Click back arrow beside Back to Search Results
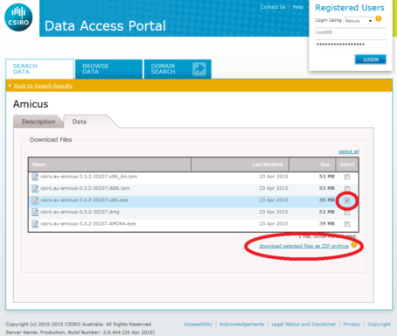This screenshot has height=336, width=397. [x=10, y=86]
